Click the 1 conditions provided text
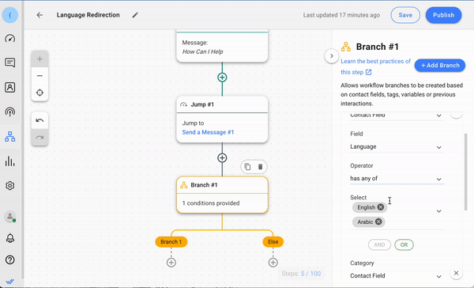The width and height of the screenshot is (474, 288). pos(211,203)
